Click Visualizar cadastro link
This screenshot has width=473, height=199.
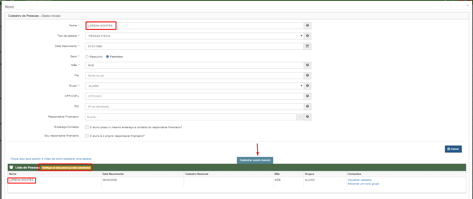(x=359, y=180)
